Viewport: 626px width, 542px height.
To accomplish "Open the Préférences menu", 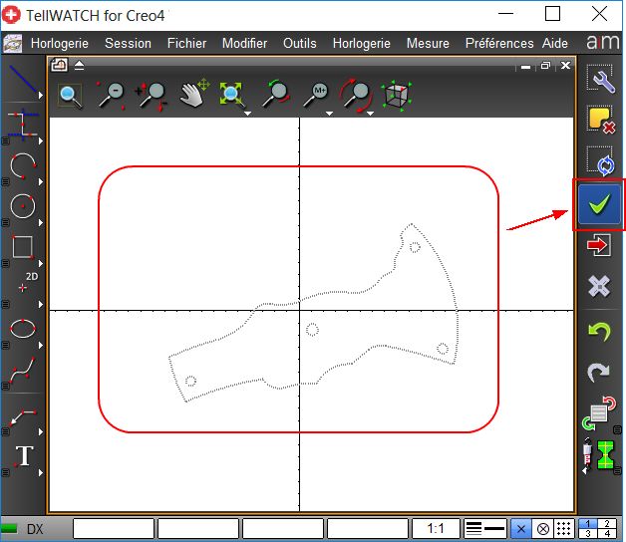I will [x=499, y=43].
